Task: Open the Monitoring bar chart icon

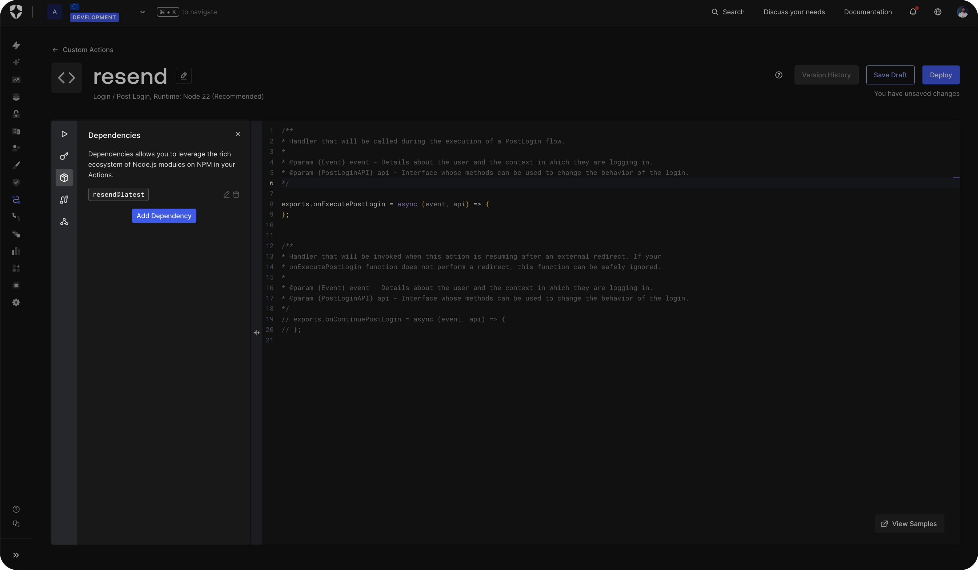Action: pyautogui.click(x=16, y=251)
